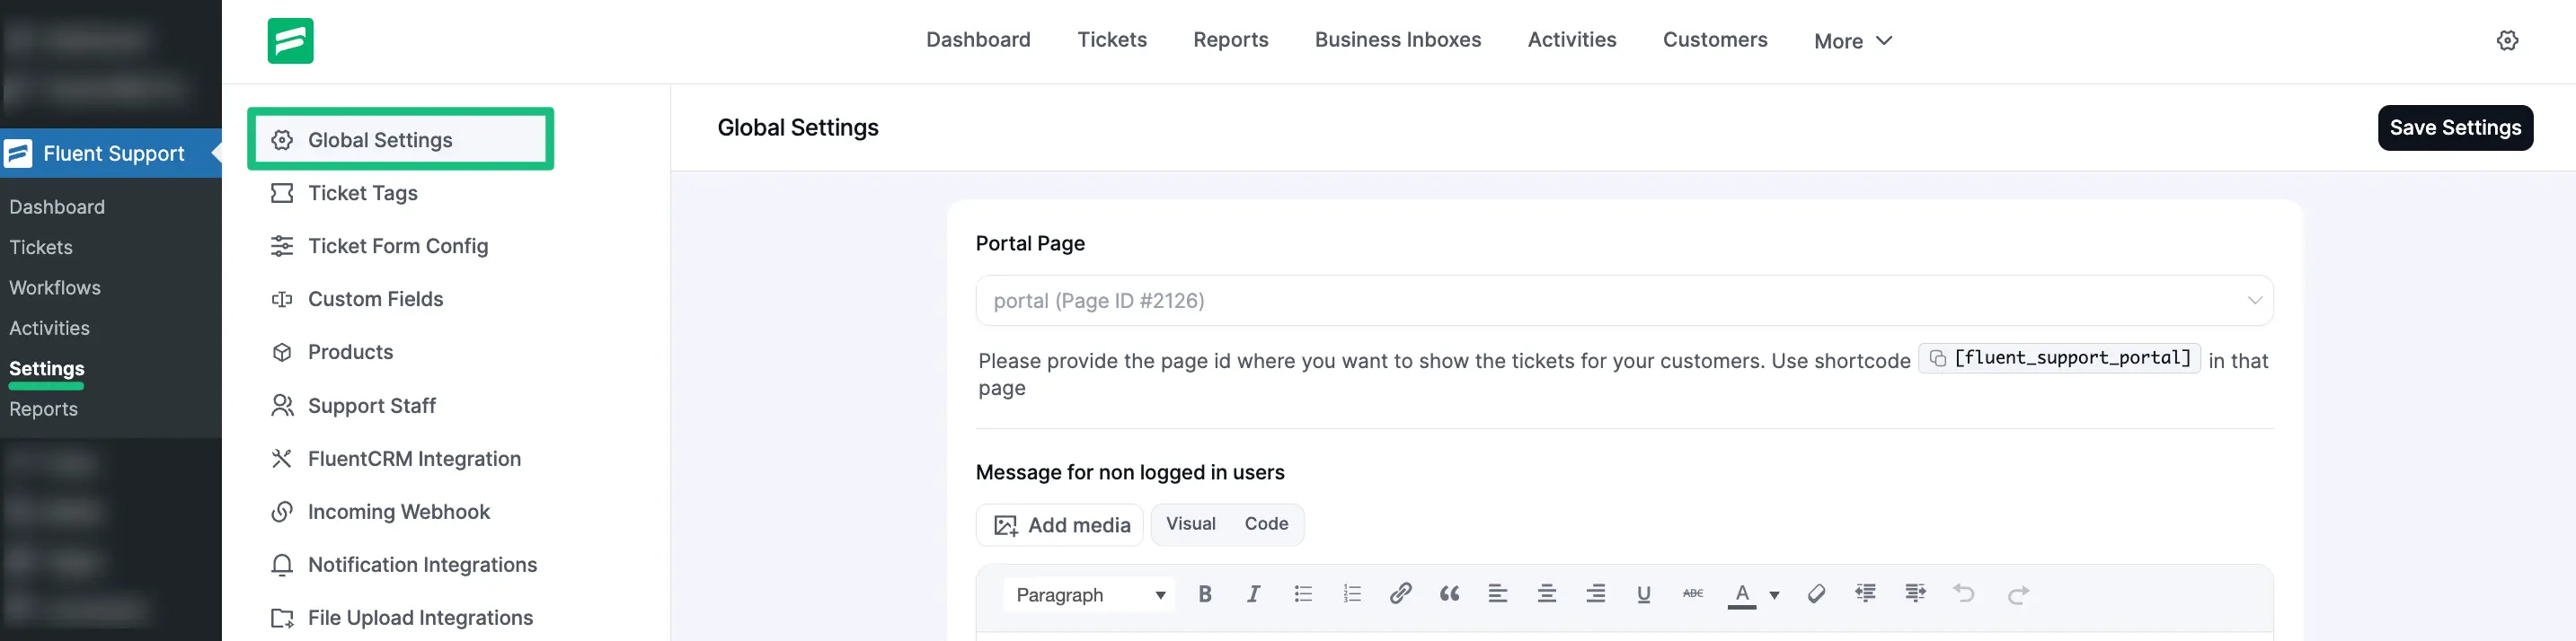
Task: Click the Custom Fields icon
Action: [282, 299]
